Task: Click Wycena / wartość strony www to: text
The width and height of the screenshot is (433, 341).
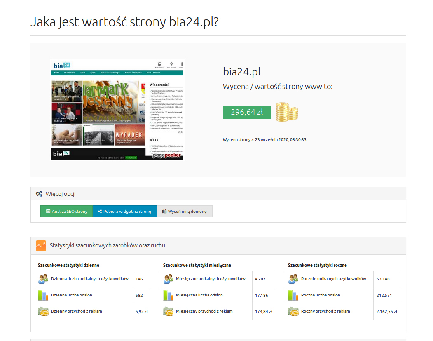Action: coord(278,87)
